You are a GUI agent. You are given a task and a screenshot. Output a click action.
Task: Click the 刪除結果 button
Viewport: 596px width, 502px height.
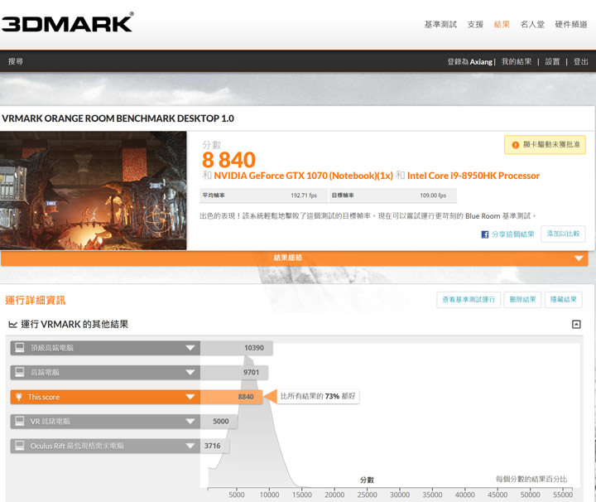pyautogui.click(x=523, y=300)
